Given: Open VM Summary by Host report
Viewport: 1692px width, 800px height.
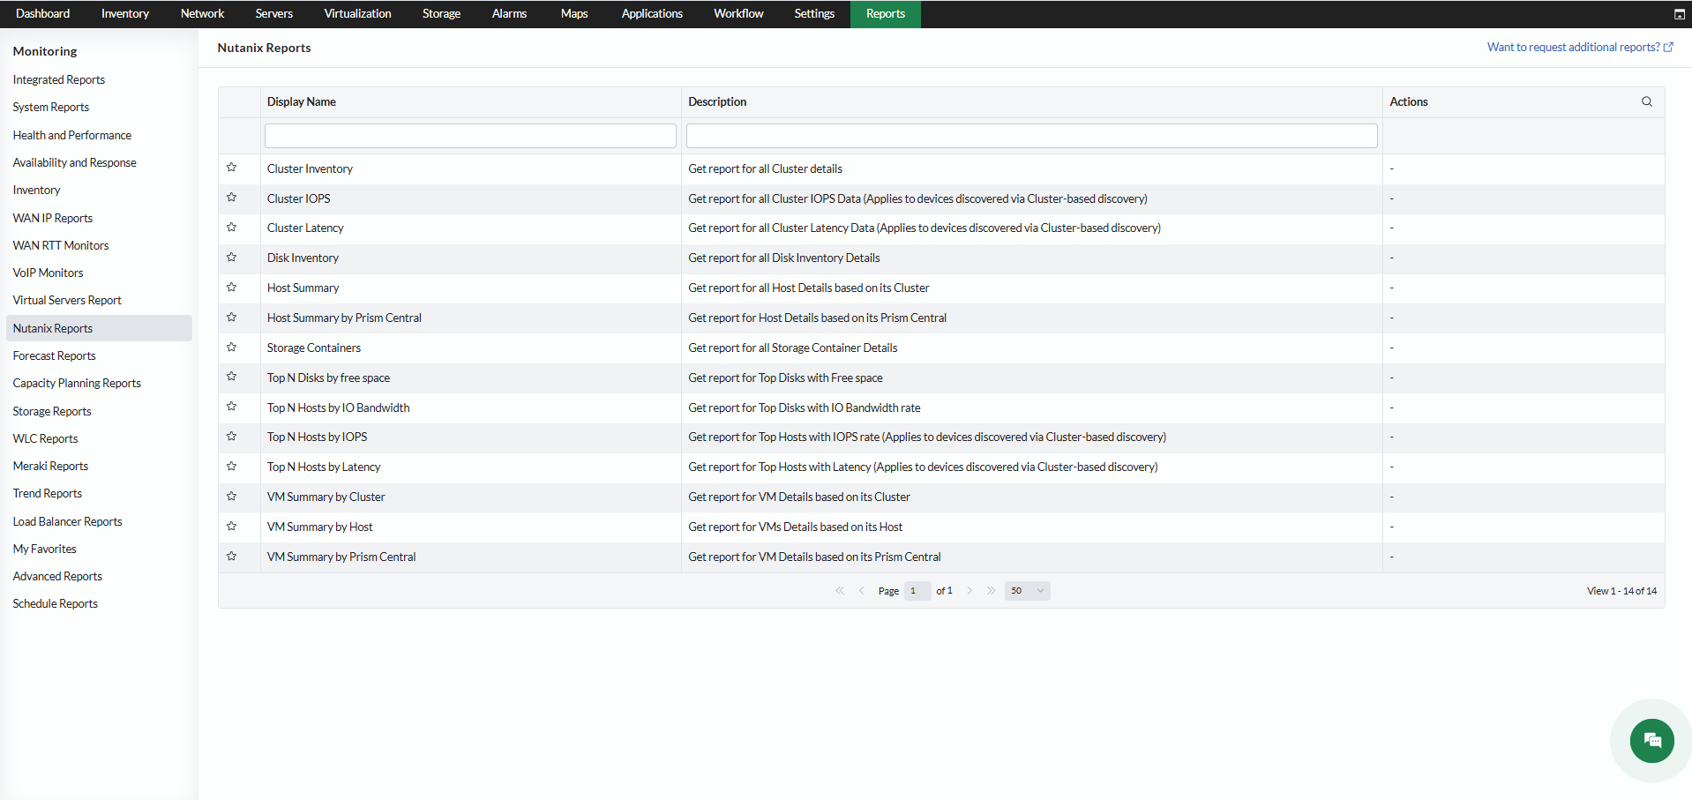Looking at the screenshot, I should 320,527.
